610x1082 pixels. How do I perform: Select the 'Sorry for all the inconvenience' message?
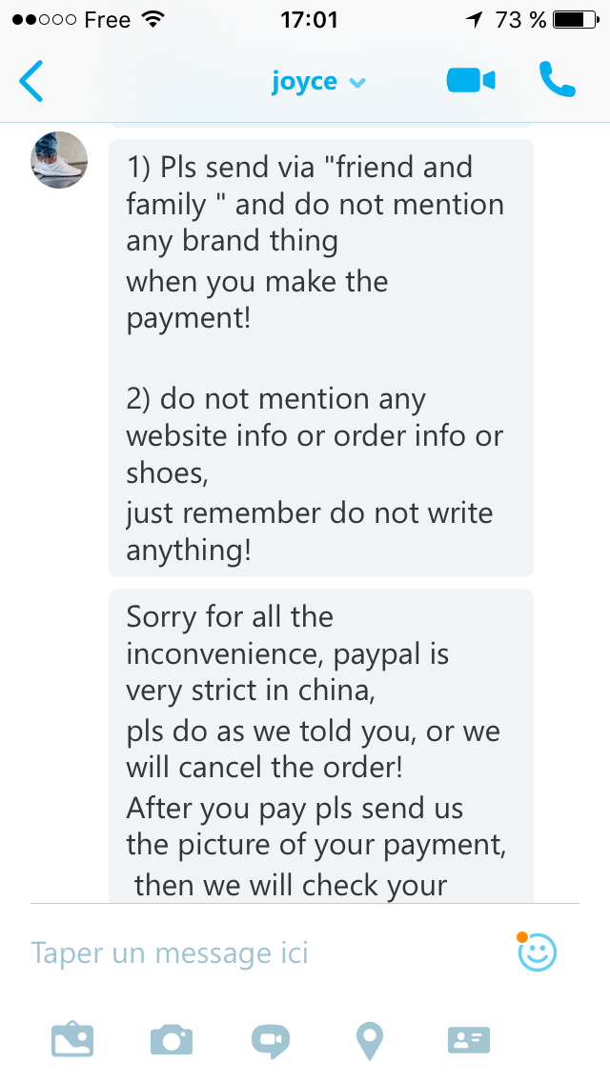(x=321, y=746)
